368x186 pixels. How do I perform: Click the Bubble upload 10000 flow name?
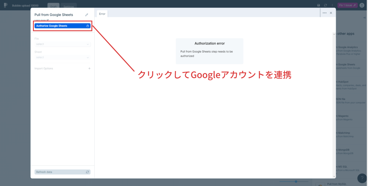click(25, 5)
